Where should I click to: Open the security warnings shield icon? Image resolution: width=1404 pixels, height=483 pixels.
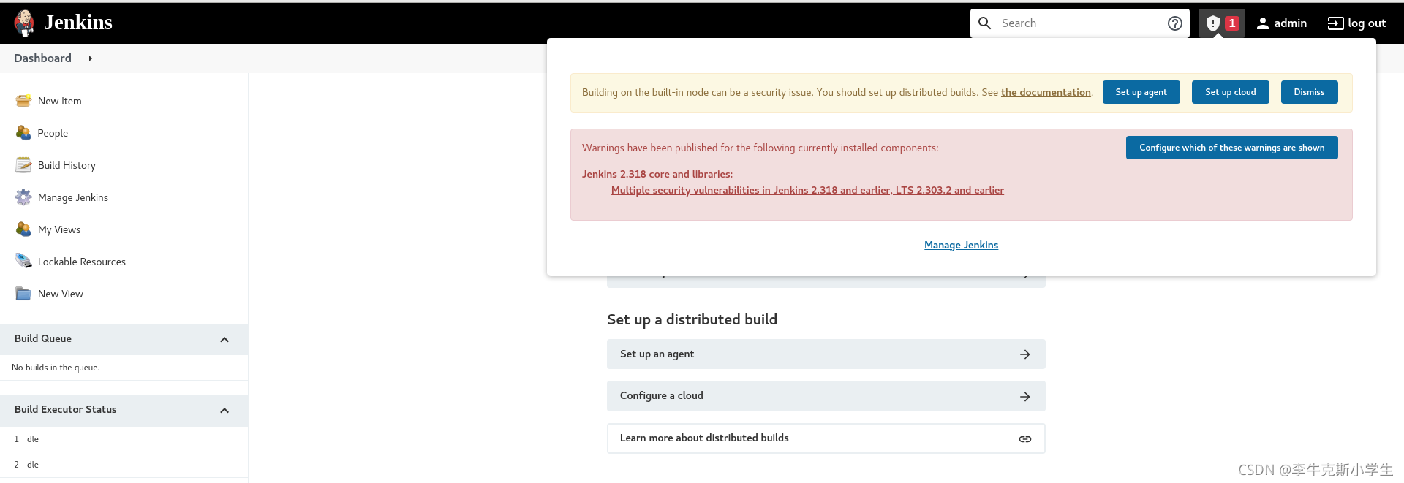click(1213, 23)
